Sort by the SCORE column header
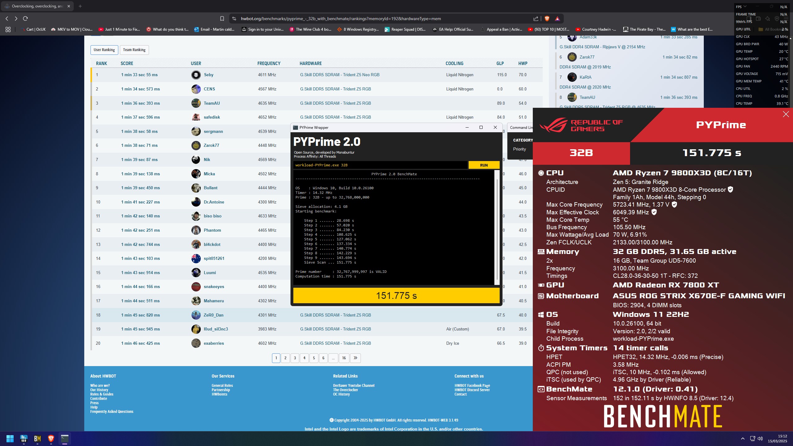 [127, 63]
